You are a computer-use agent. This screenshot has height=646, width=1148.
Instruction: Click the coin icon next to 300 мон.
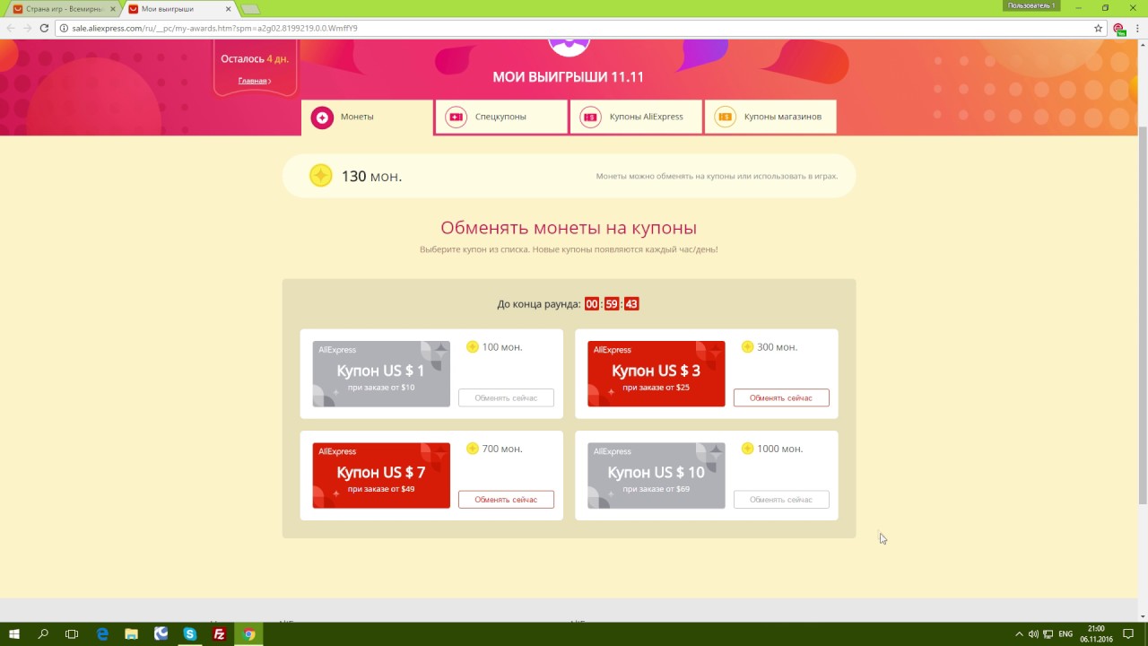click(748, 347)
